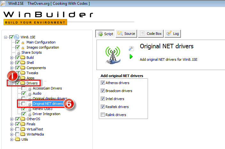Select Main Configuration in the tree
The height and width of the screenshot is (149, 225).
tap(41, 42)
